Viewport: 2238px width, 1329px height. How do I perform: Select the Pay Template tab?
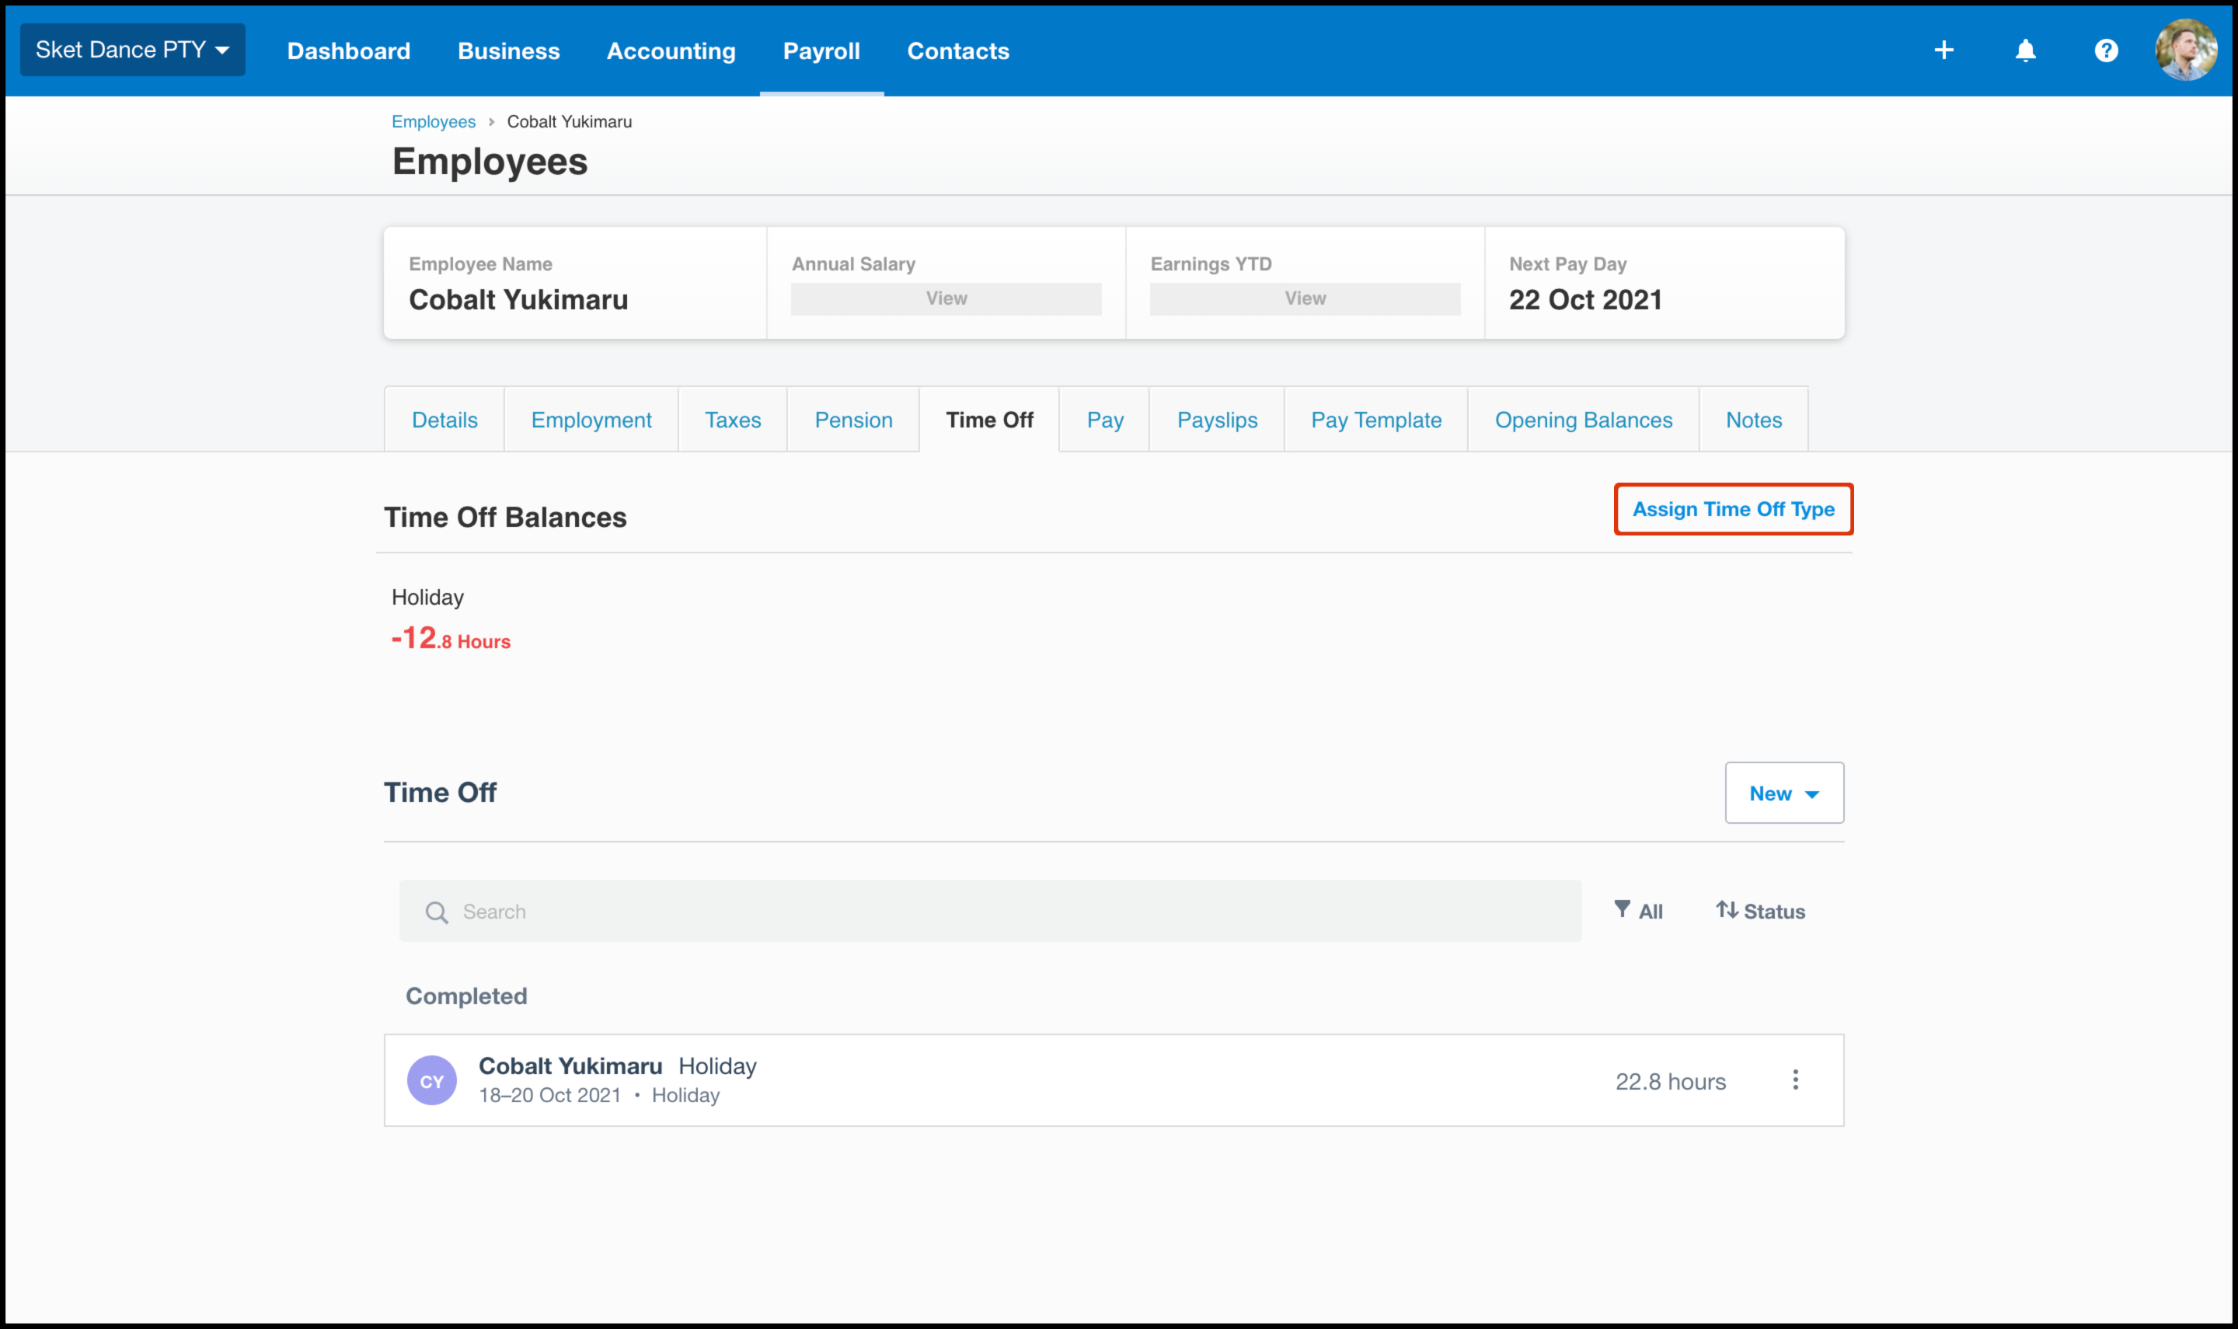[x=1376, y=420]
